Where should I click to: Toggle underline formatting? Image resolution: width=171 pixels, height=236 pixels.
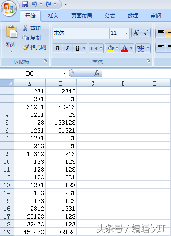pyautogui.click(x=77, y=48)
